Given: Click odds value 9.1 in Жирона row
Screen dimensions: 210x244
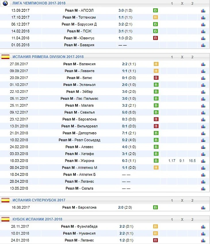Looking at the screenshot, I should pyautogui.click(x=182, y=161).
